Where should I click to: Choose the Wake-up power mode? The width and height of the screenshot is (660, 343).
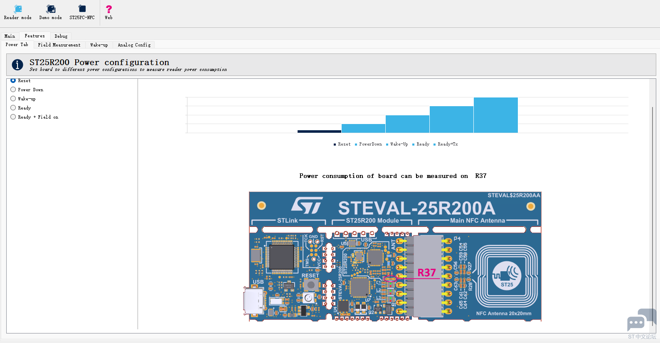(23, 99)
